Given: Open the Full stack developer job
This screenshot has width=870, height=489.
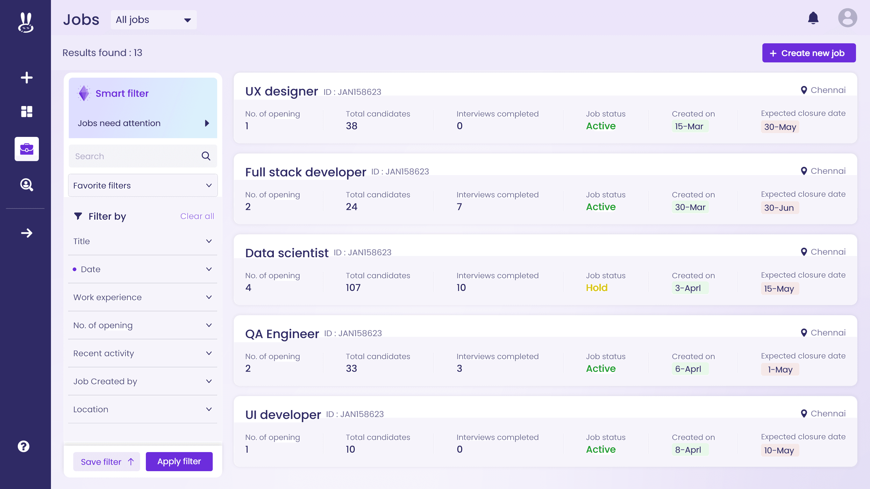Looking at the screenshot, I should click(305, 172).
